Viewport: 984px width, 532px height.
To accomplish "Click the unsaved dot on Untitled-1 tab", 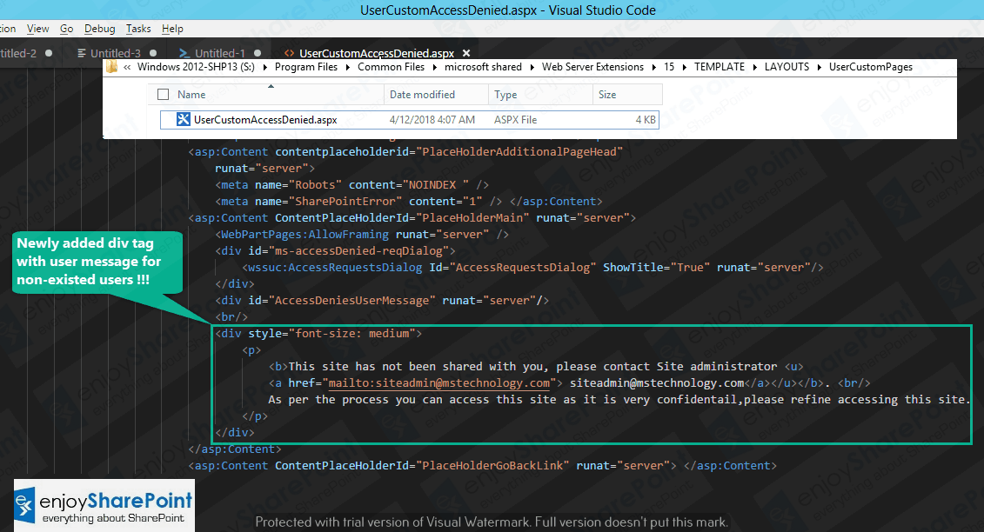I will point(258,53).
